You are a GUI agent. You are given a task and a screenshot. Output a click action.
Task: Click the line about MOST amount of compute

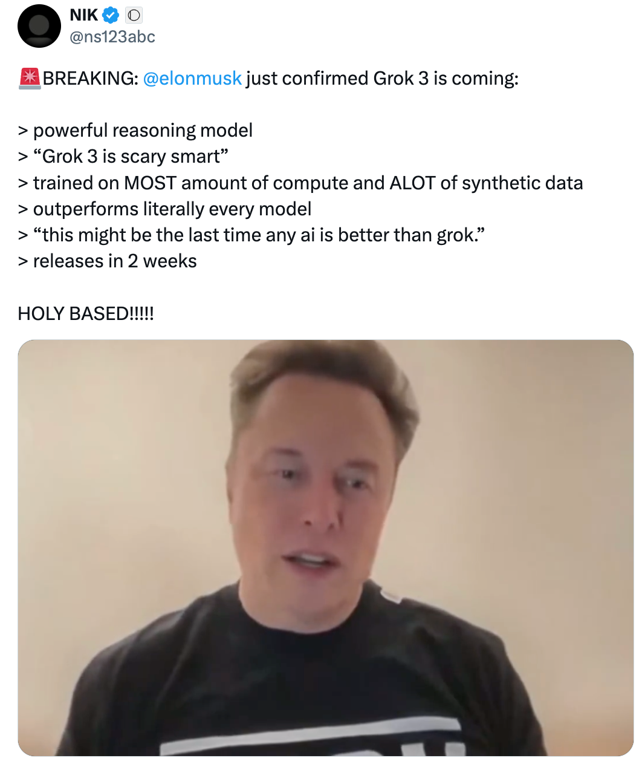tap(300, 183)
